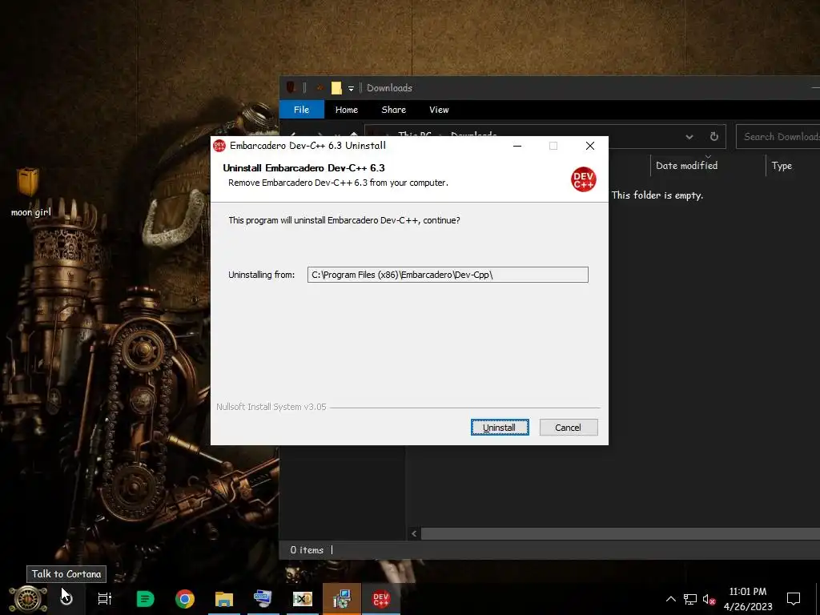The height and width of the screenshot is (615, 820).
Task: Sort by Type column in Explorer
Action: point(782,166)
